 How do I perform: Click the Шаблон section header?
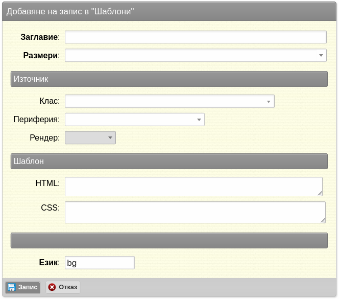point(169,162)
